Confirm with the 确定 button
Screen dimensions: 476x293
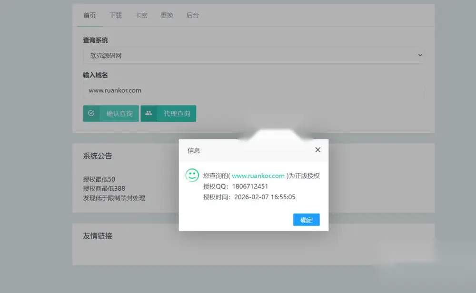[306, 220]
